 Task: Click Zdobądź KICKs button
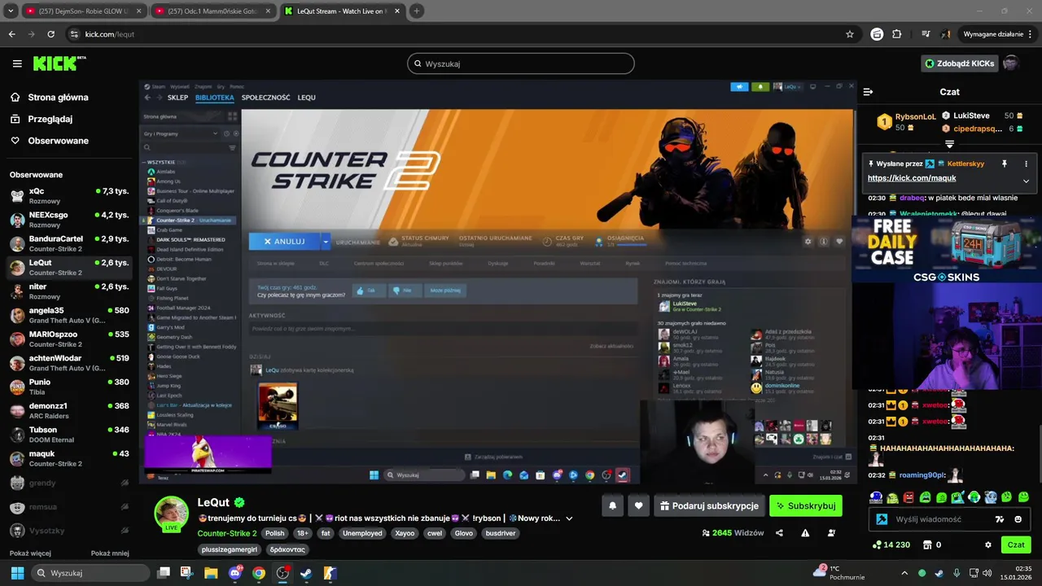click(x=960, y=63)
